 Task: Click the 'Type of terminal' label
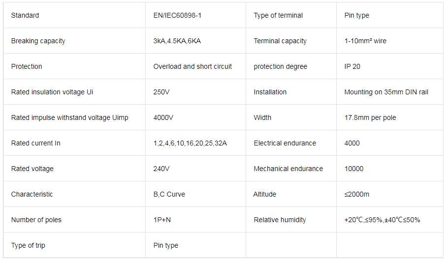click(278, 15)
